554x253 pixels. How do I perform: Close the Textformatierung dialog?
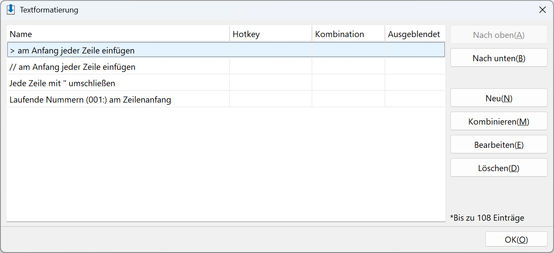click(x=542, y=9)
